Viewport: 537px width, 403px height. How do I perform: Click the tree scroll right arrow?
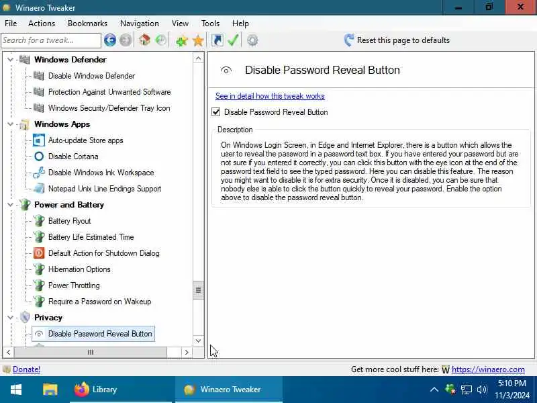point(187,352)
